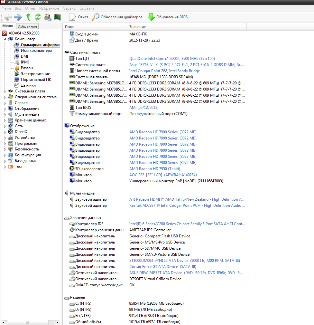Screen dimensions: 314x325
Task: Open the Избранное menu in menu bar
Action: click(49, 8)
